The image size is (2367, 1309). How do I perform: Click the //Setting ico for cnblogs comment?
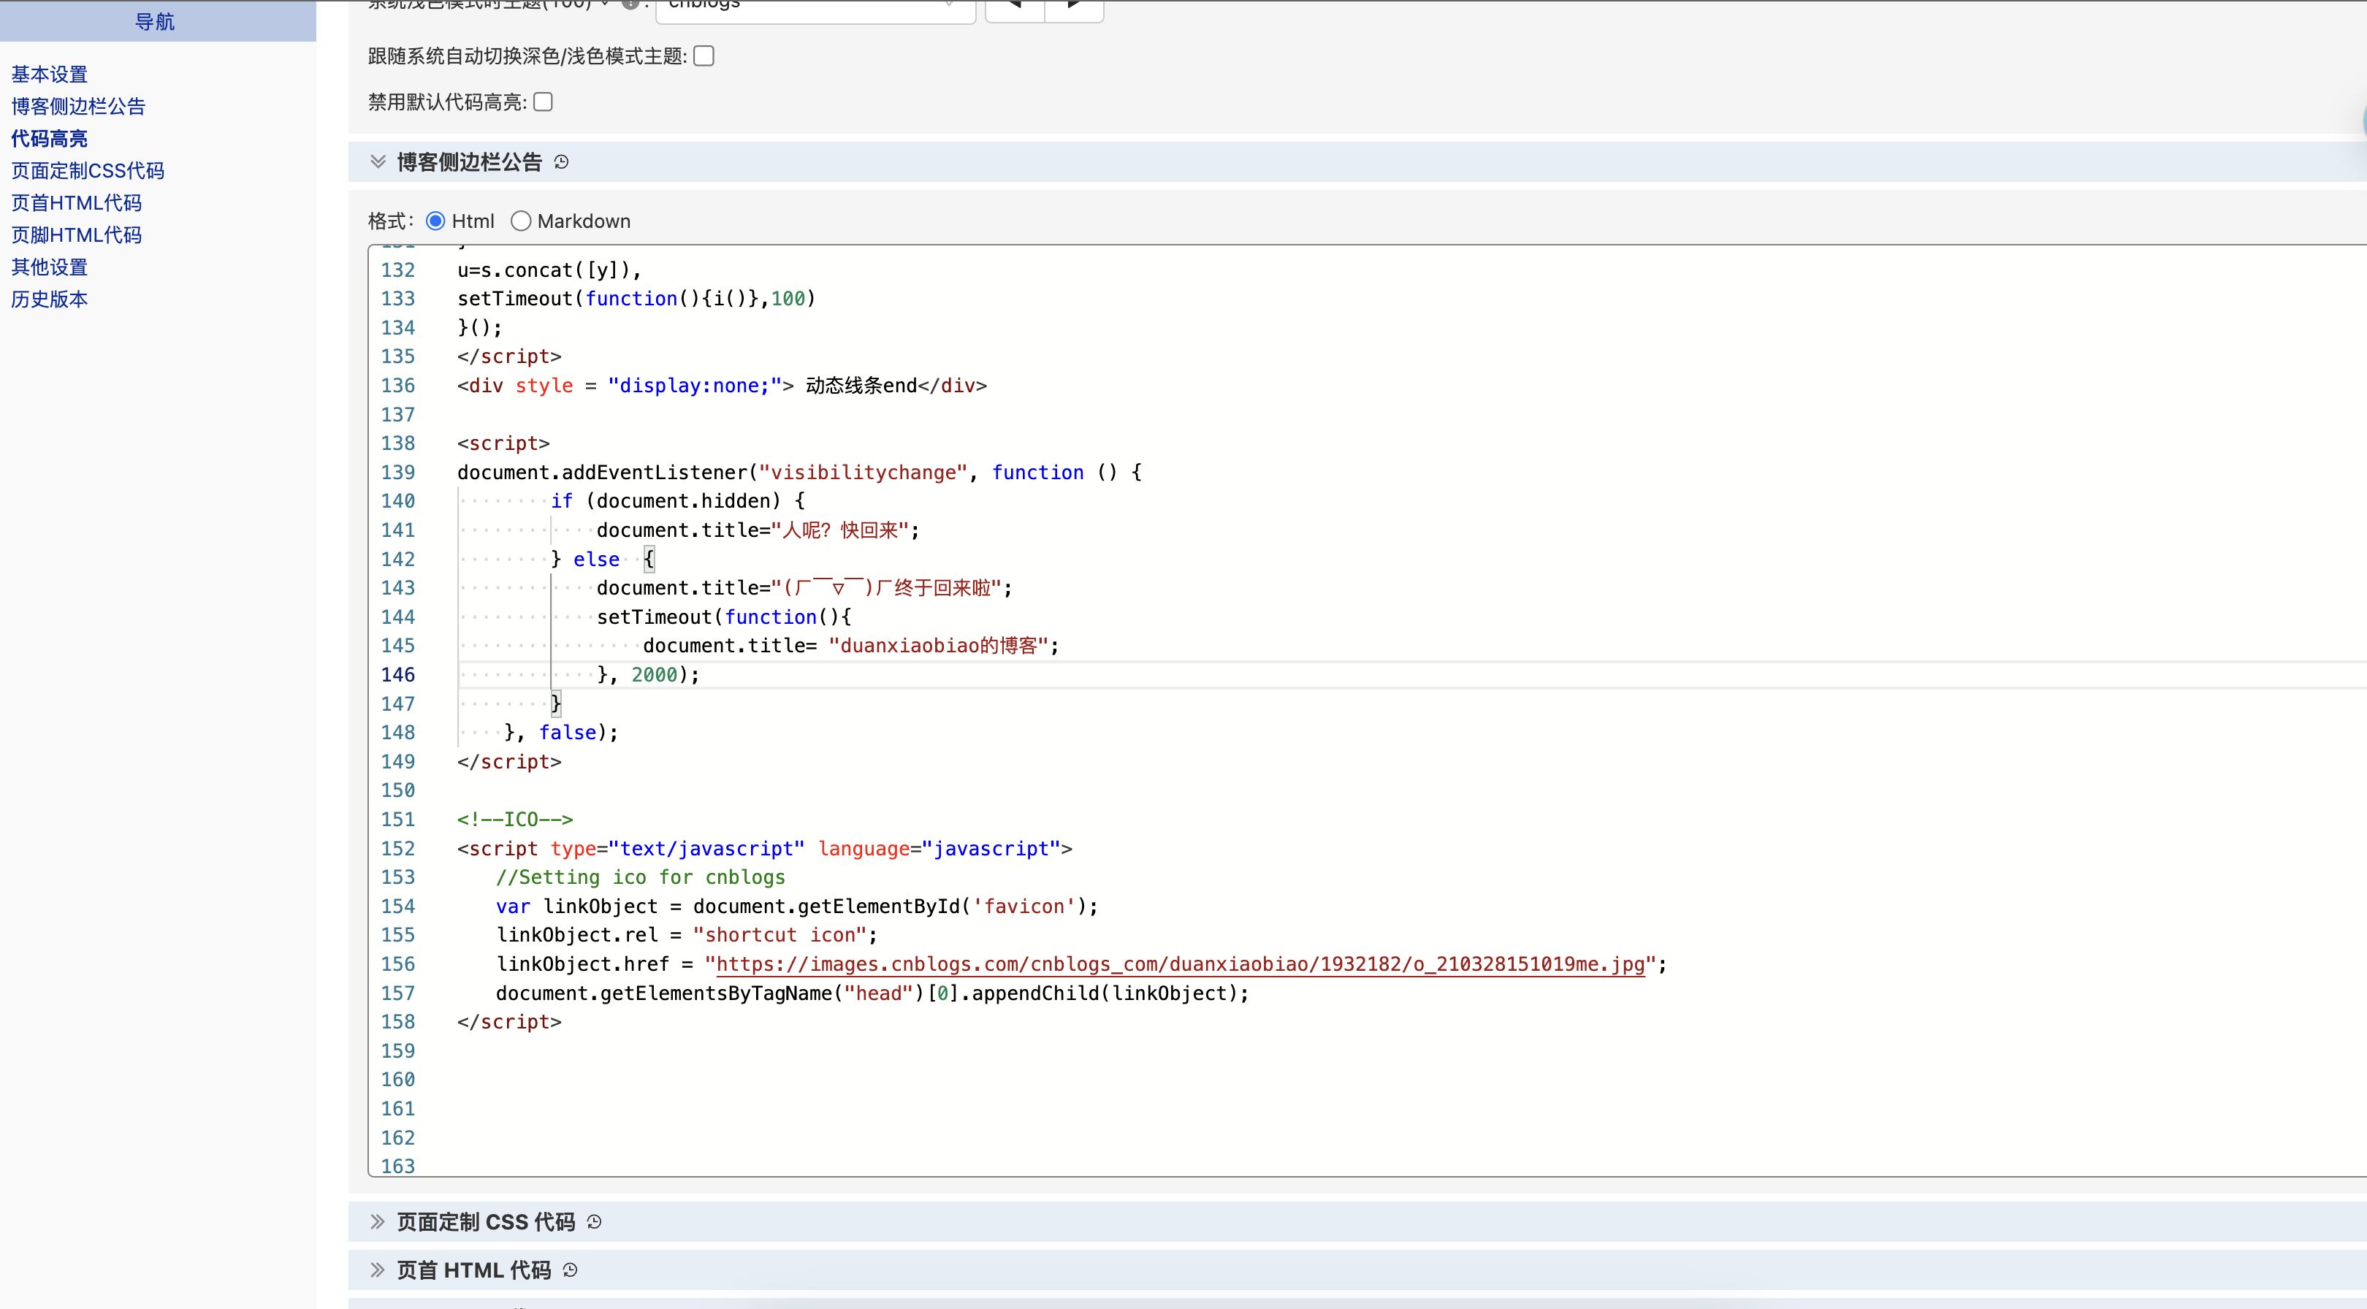pyautogui.click(x=641, y=877)
